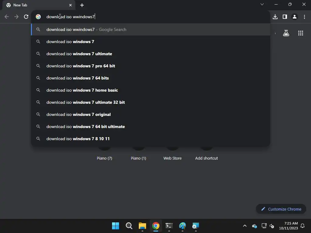Choose suggestion 'windows 7 home basic'
311x233 pixels.
tap(151, 90)
